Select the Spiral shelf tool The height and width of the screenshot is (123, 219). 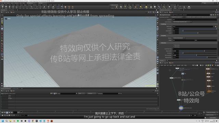(x=69, y=7)
